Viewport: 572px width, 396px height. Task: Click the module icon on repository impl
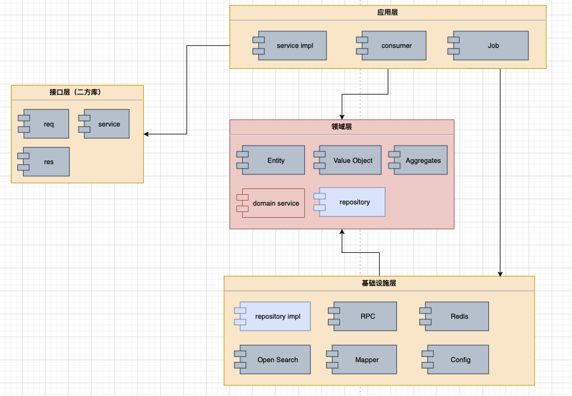pos(240,316)
